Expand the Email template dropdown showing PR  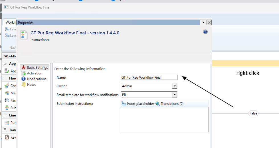[x=175, y=95]
